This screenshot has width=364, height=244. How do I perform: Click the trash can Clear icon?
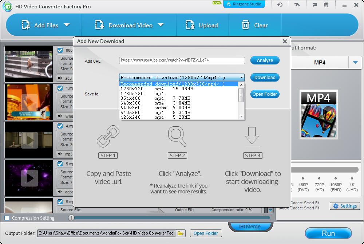click(245, 25)
